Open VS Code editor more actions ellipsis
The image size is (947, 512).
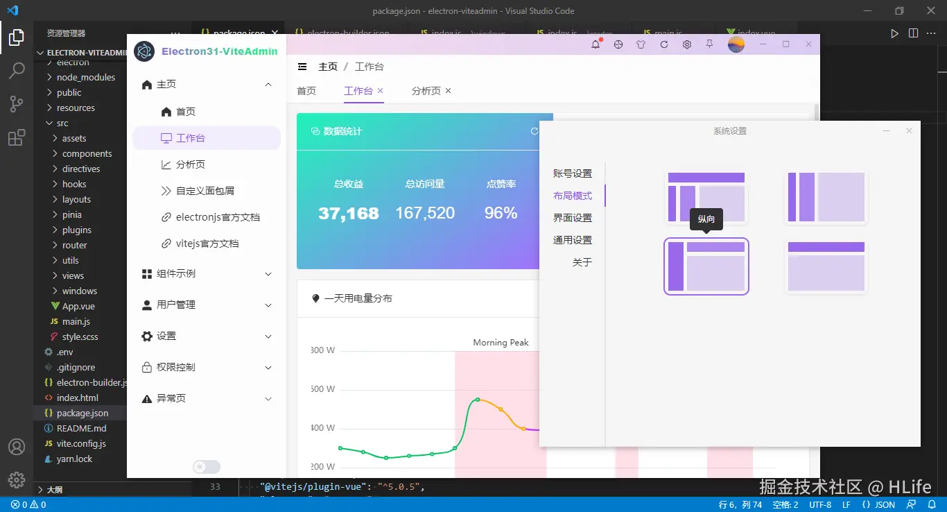[x=931, y=33]
